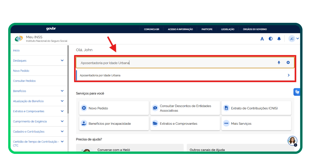Click the Meu INSS logo
The width and height of the screenshot is (311, 163).
tap(19, 39)
